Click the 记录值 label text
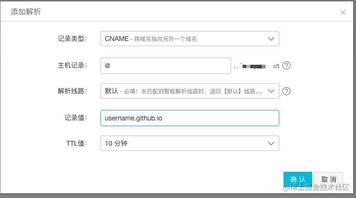 point(76,118)
